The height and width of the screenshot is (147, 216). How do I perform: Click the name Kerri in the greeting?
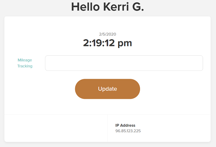tap(110, 7)
